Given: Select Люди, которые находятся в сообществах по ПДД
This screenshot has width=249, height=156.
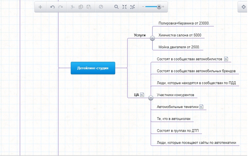Looking at the screenshot, I should pyautogui.click(x=196, y=83).
